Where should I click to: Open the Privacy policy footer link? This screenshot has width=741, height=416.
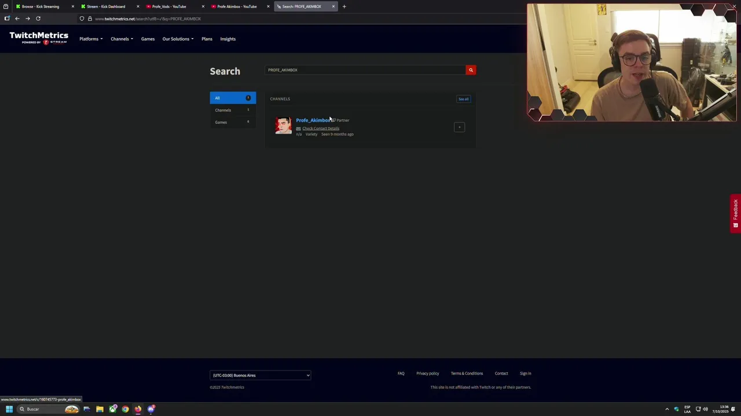click(427, 373)
